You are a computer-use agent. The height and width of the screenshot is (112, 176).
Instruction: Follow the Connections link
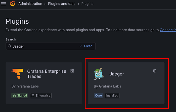(168, 30)
